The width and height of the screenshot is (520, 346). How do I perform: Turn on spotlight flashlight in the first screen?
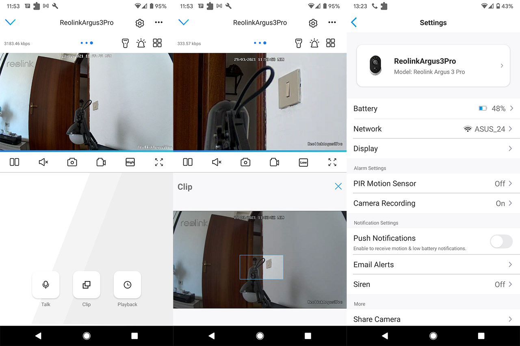(126, 43)
